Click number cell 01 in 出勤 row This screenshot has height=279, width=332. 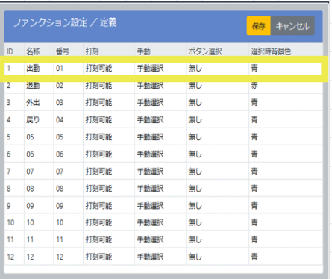[68, 68]
